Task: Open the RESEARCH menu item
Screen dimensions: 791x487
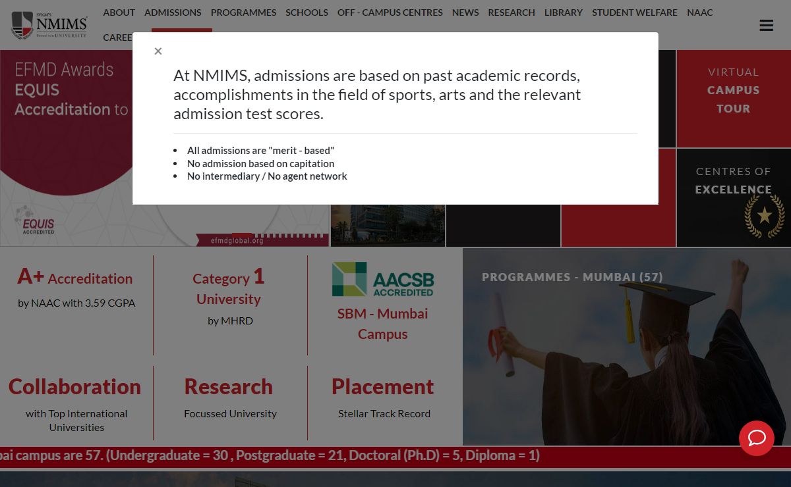Action: coord(512,13)
